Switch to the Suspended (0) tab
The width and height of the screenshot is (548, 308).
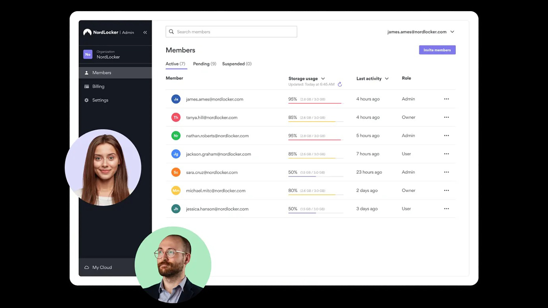pos(237,64)
